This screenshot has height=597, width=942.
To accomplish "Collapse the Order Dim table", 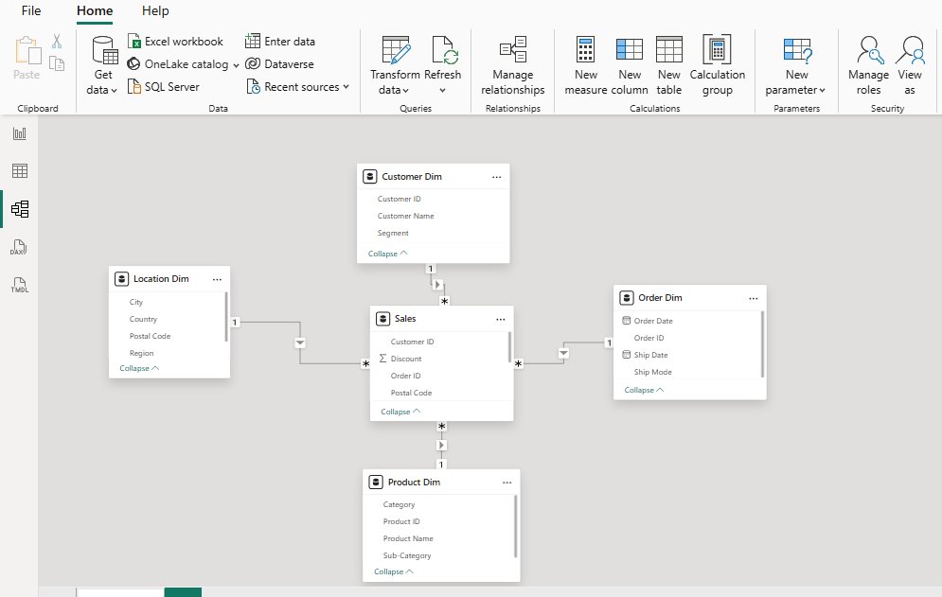I will click(644, 390).
